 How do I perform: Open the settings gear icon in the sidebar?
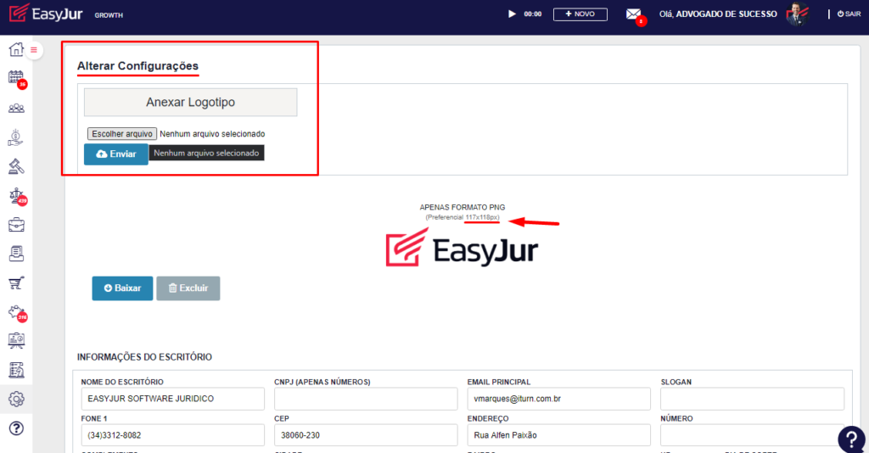pyautogui.click(x=16, y=399)
